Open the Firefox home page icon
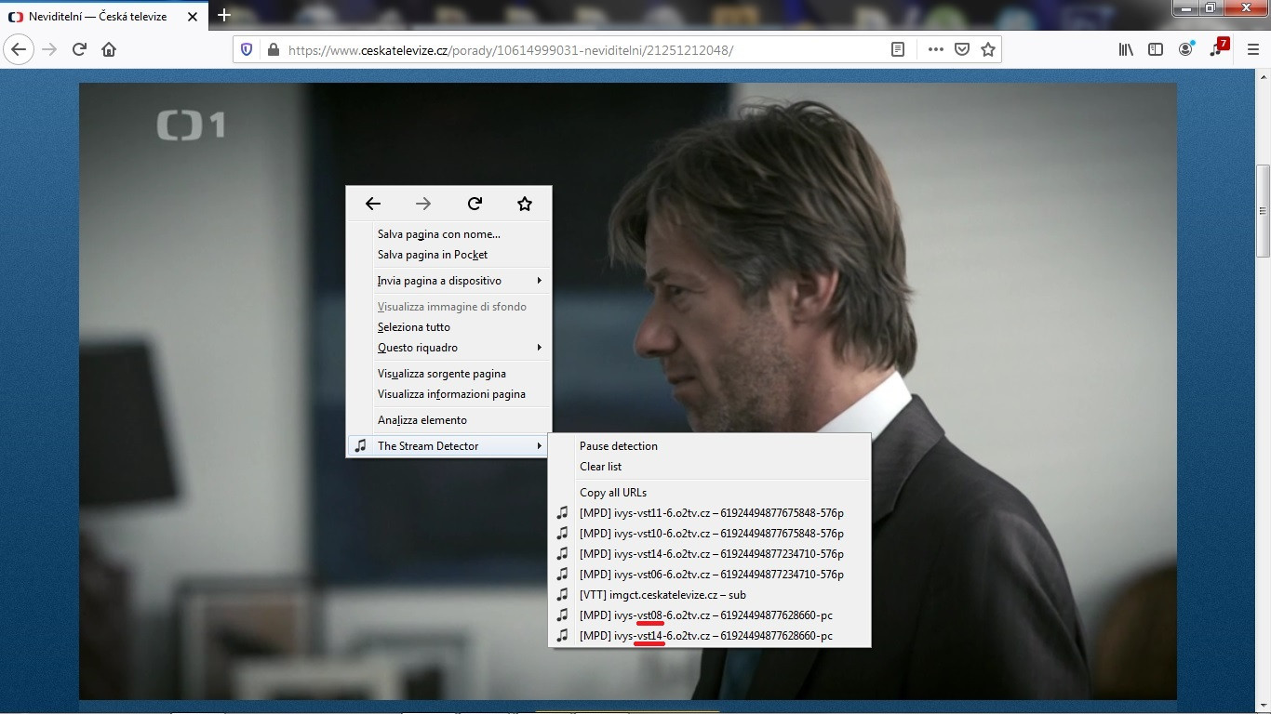The width and height of the screenshot is (1271, 714). (109, 49)
